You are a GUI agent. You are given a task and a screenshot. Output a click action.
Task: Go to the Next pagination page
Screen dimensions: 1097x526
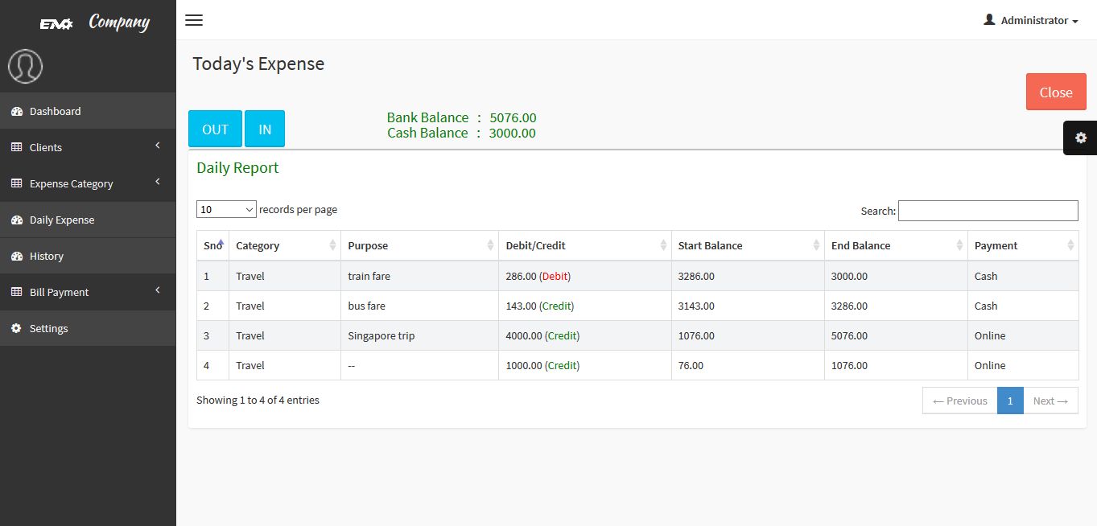tap(1050, 401)
